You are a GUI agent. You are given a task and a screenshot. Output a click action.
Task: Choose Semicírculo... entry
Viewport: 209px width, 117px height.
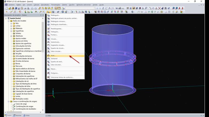[x=65, y=42]
